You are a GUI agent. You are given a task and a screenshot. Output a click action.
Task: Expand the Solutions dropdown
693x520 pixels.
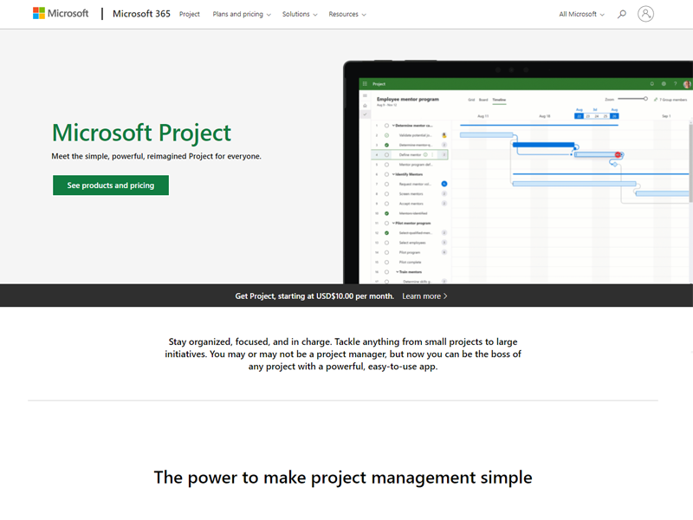300,14
